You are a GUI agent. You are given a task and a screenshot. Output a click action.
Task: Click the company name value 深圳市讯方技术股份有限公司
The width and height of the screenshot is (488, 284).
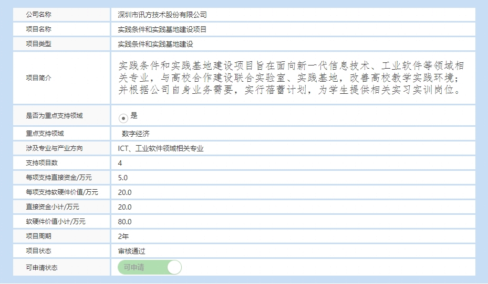162,15
